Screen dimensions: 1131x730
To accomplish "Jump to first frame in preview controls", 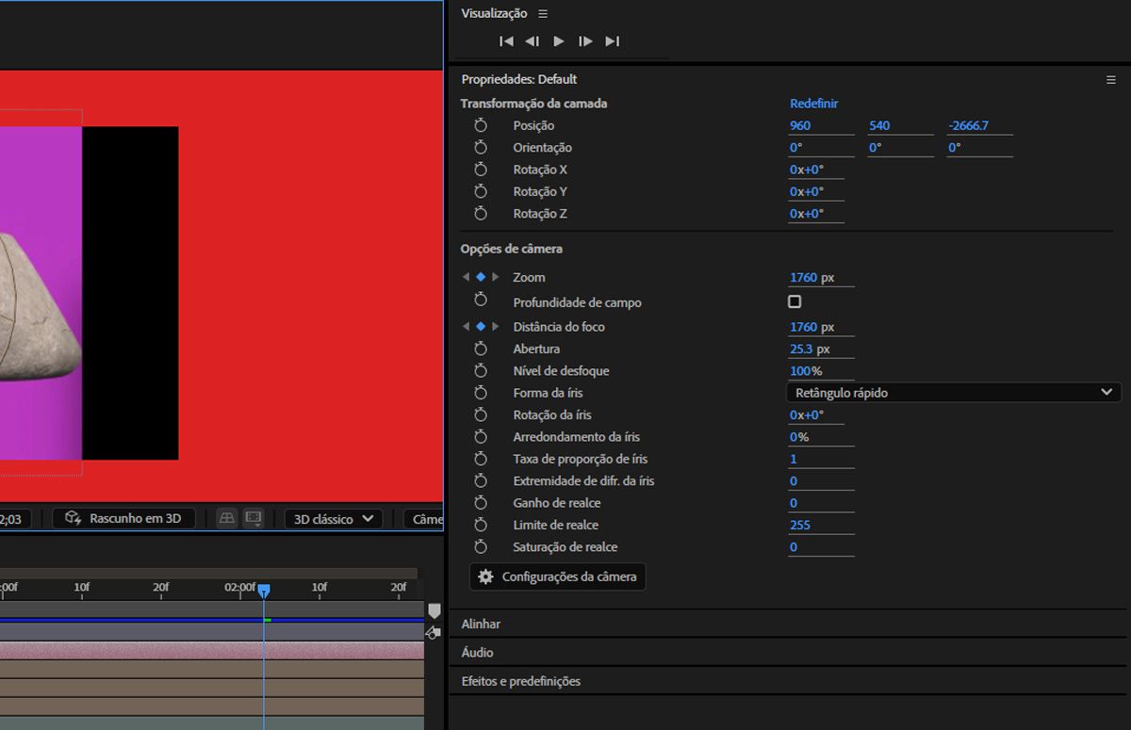I will (x=506, y=41).
